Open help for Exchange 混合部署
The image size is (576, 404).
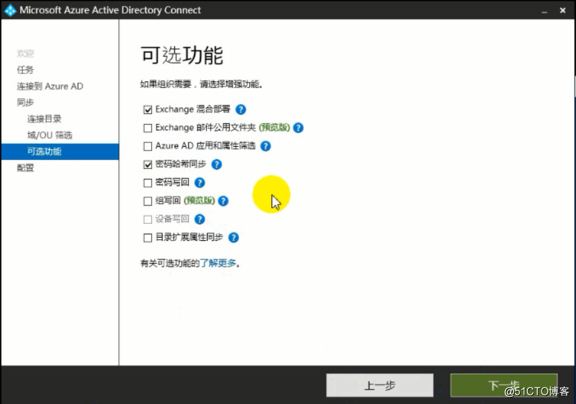[x=241, y=109]
